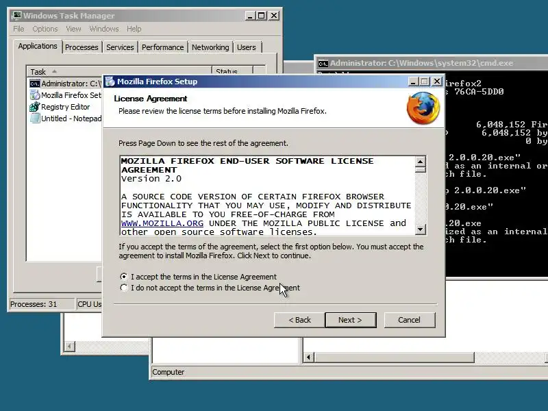The height and width of the screenshot is (411, 548).
Task: Click the cmd.exe window title bar icon
Action: (323, 63)
